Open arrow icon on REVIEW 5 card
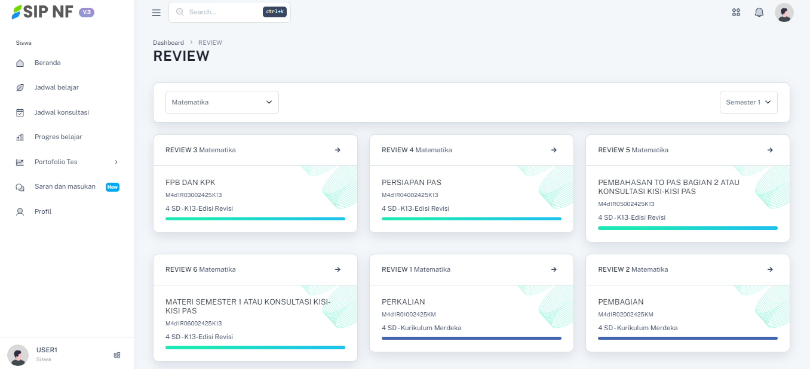The height and width of the screenshot is (369, 810). tap(770, 150)
